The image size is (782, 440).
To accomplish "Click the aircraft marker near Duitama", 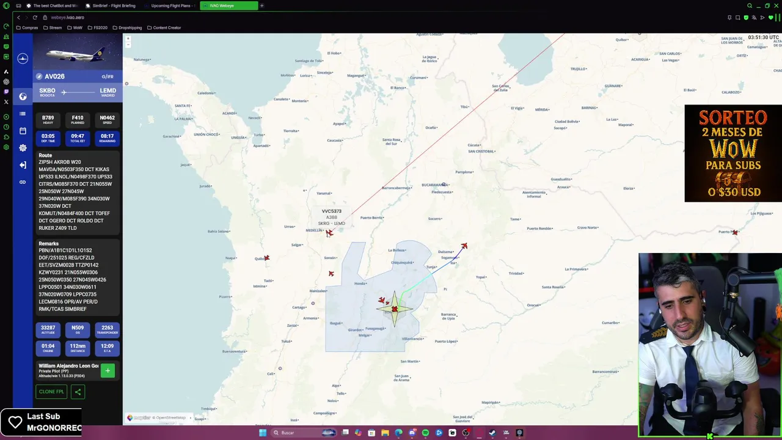I will point(464,246).
